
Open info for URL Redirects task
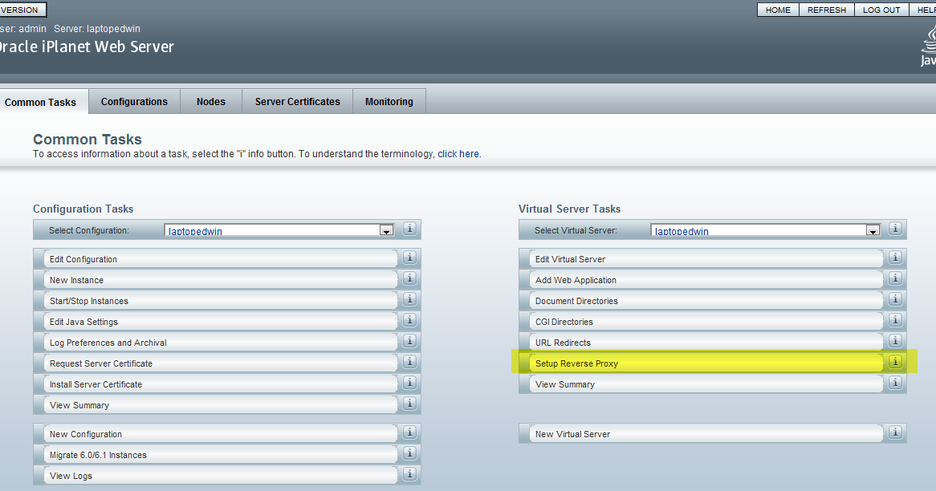point(895,341)
